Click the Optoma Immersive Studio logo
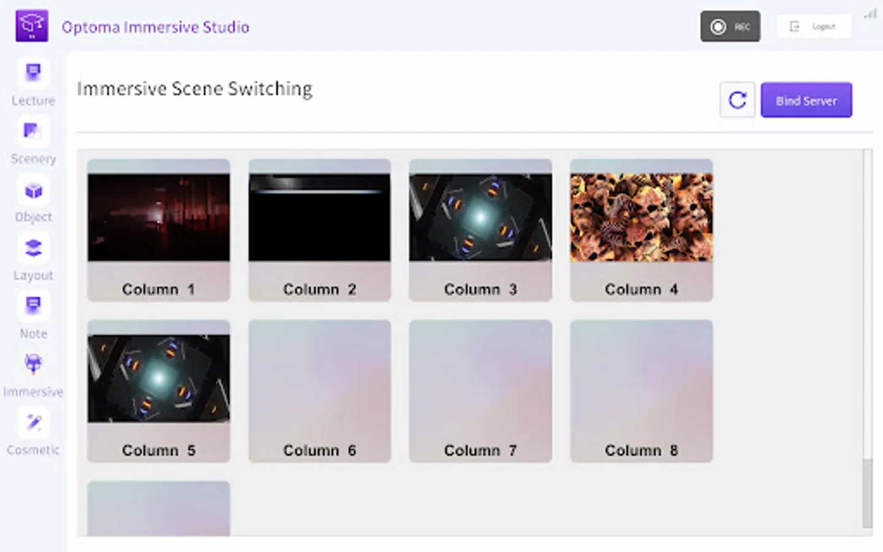 click(32, 25)
